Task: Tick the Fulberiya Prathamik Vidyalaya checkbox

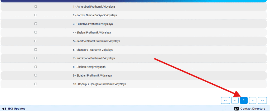Action: (36, 24)
